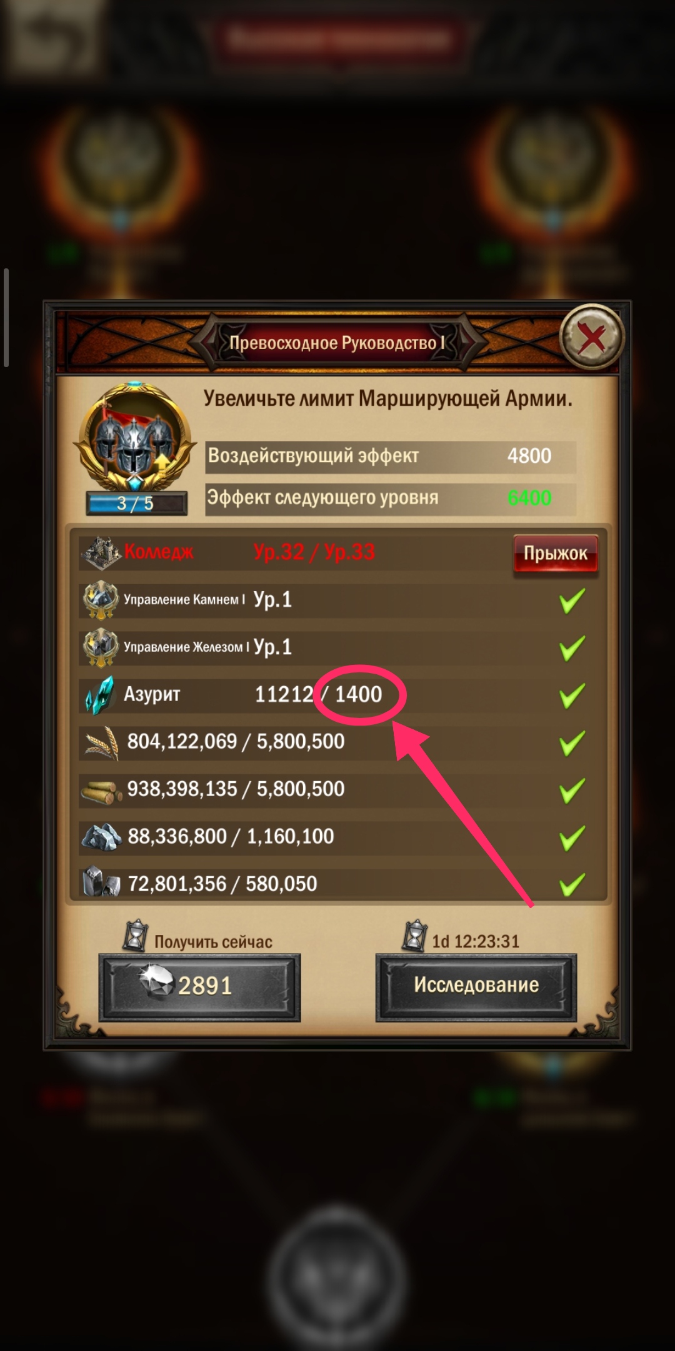Tap the Азурит crystal icon
The width and height of the screenshot is (675, 1351).
(x=100, y=695)
